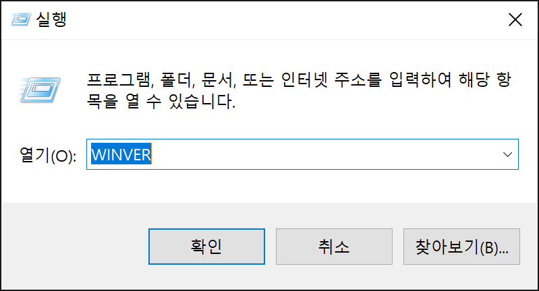Click gray footer area left of 확인
The width and height of the screenshot is (539, 291).
tap(75, 247)
